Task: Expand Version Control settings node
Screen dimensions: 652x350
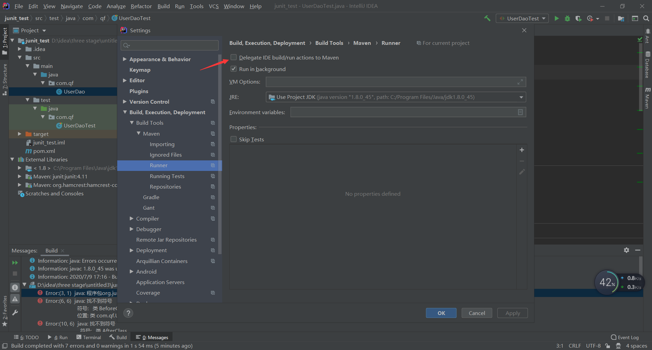Action: [125, 102]
